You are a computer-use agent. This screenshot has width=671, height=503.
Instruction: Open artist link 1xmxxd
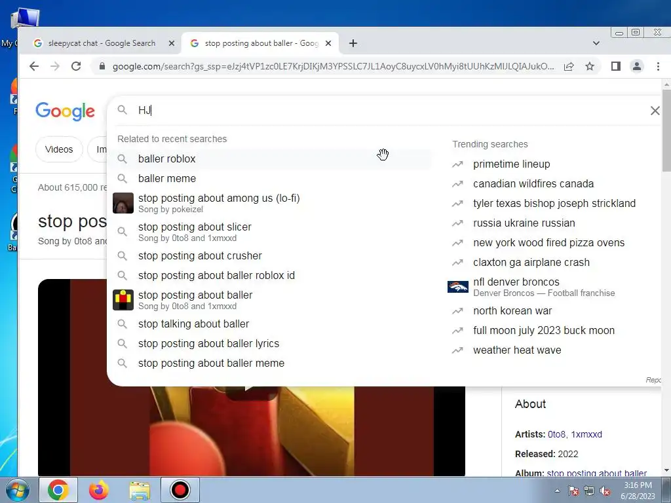(x=586, y=434)
